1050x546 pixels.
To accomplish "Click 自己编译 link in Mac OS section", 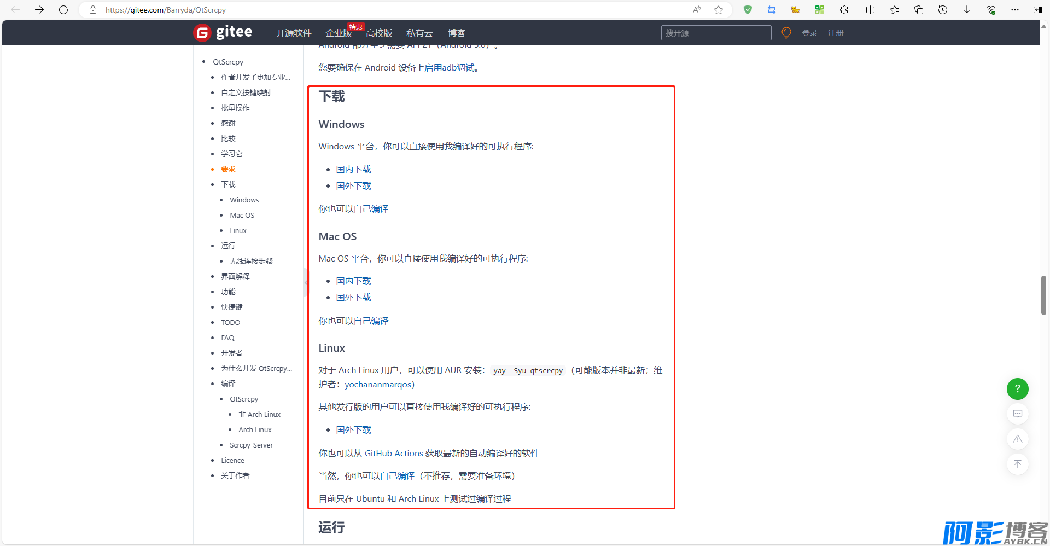I will point(371,321).
